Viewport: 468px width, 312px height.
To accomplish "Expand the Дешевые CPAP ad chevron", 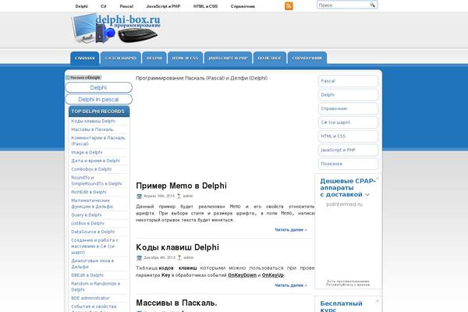I will (367, 195).
